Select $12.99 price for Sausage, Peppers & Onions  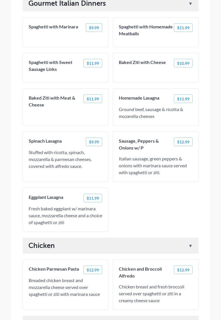click(183, 142)
